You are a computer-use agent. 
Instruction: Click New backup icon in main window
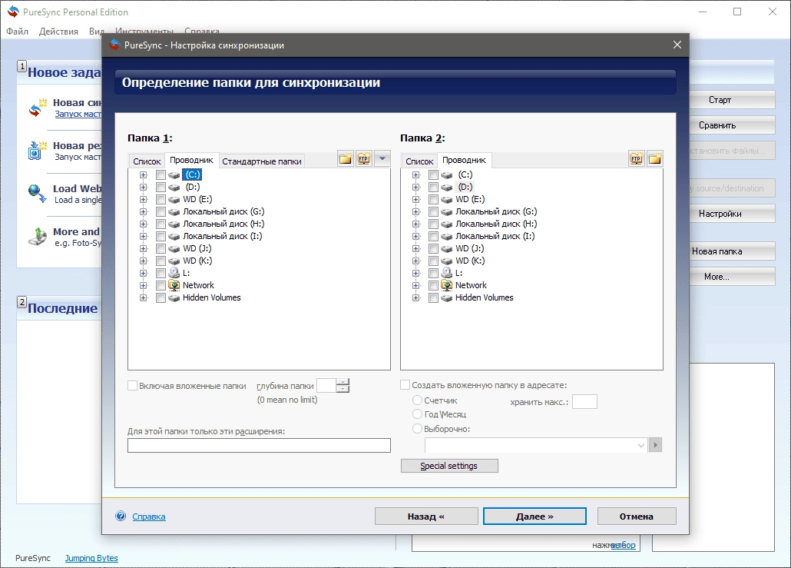37,151
